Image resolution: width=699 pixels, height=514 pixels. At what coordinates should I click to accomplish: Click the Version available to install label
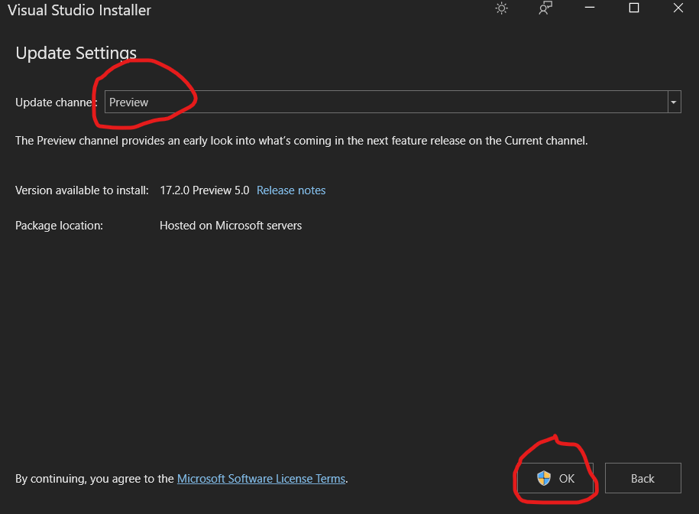pos(82,190)
